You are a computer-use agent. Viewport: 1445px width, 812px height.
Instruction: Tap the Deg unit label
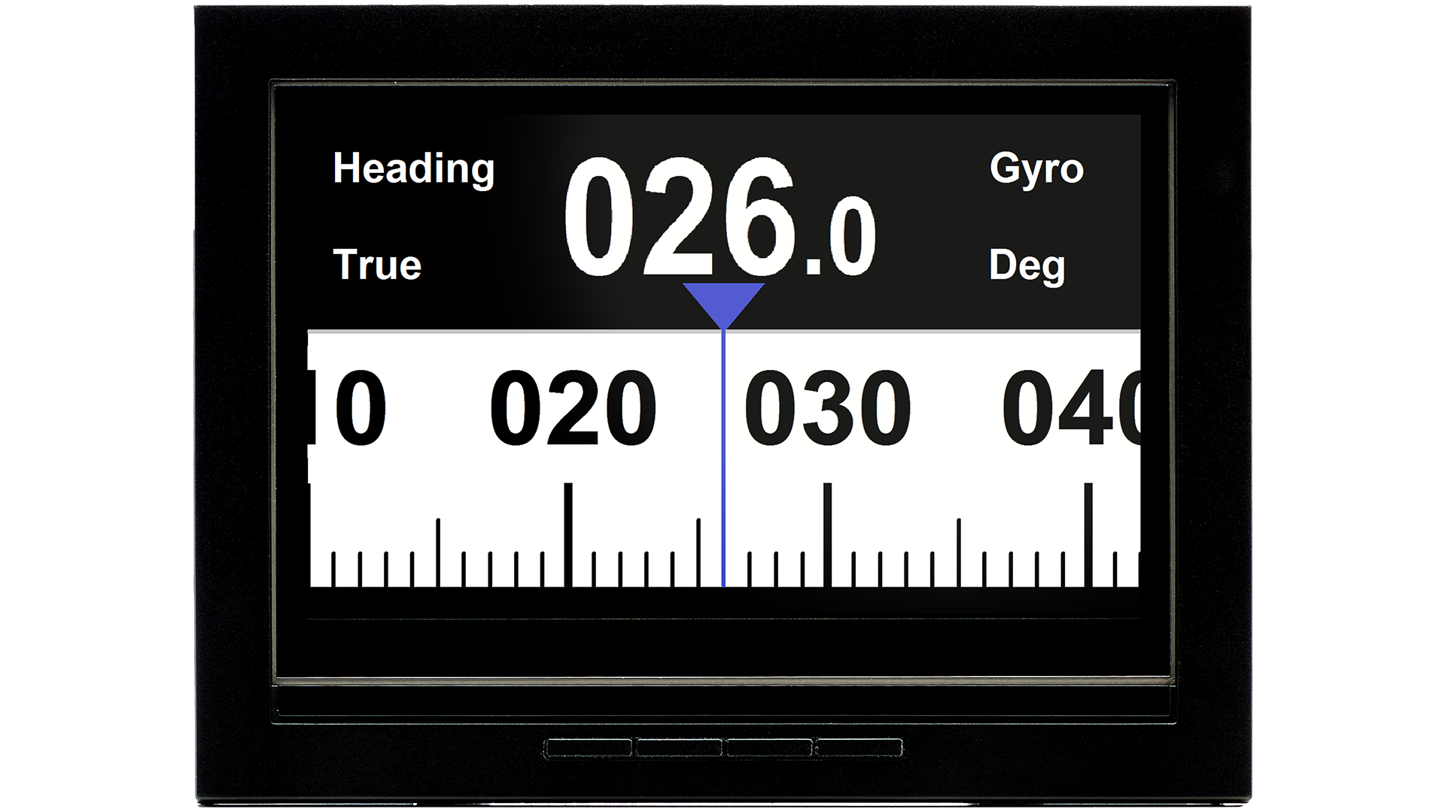pos(1027,265)
